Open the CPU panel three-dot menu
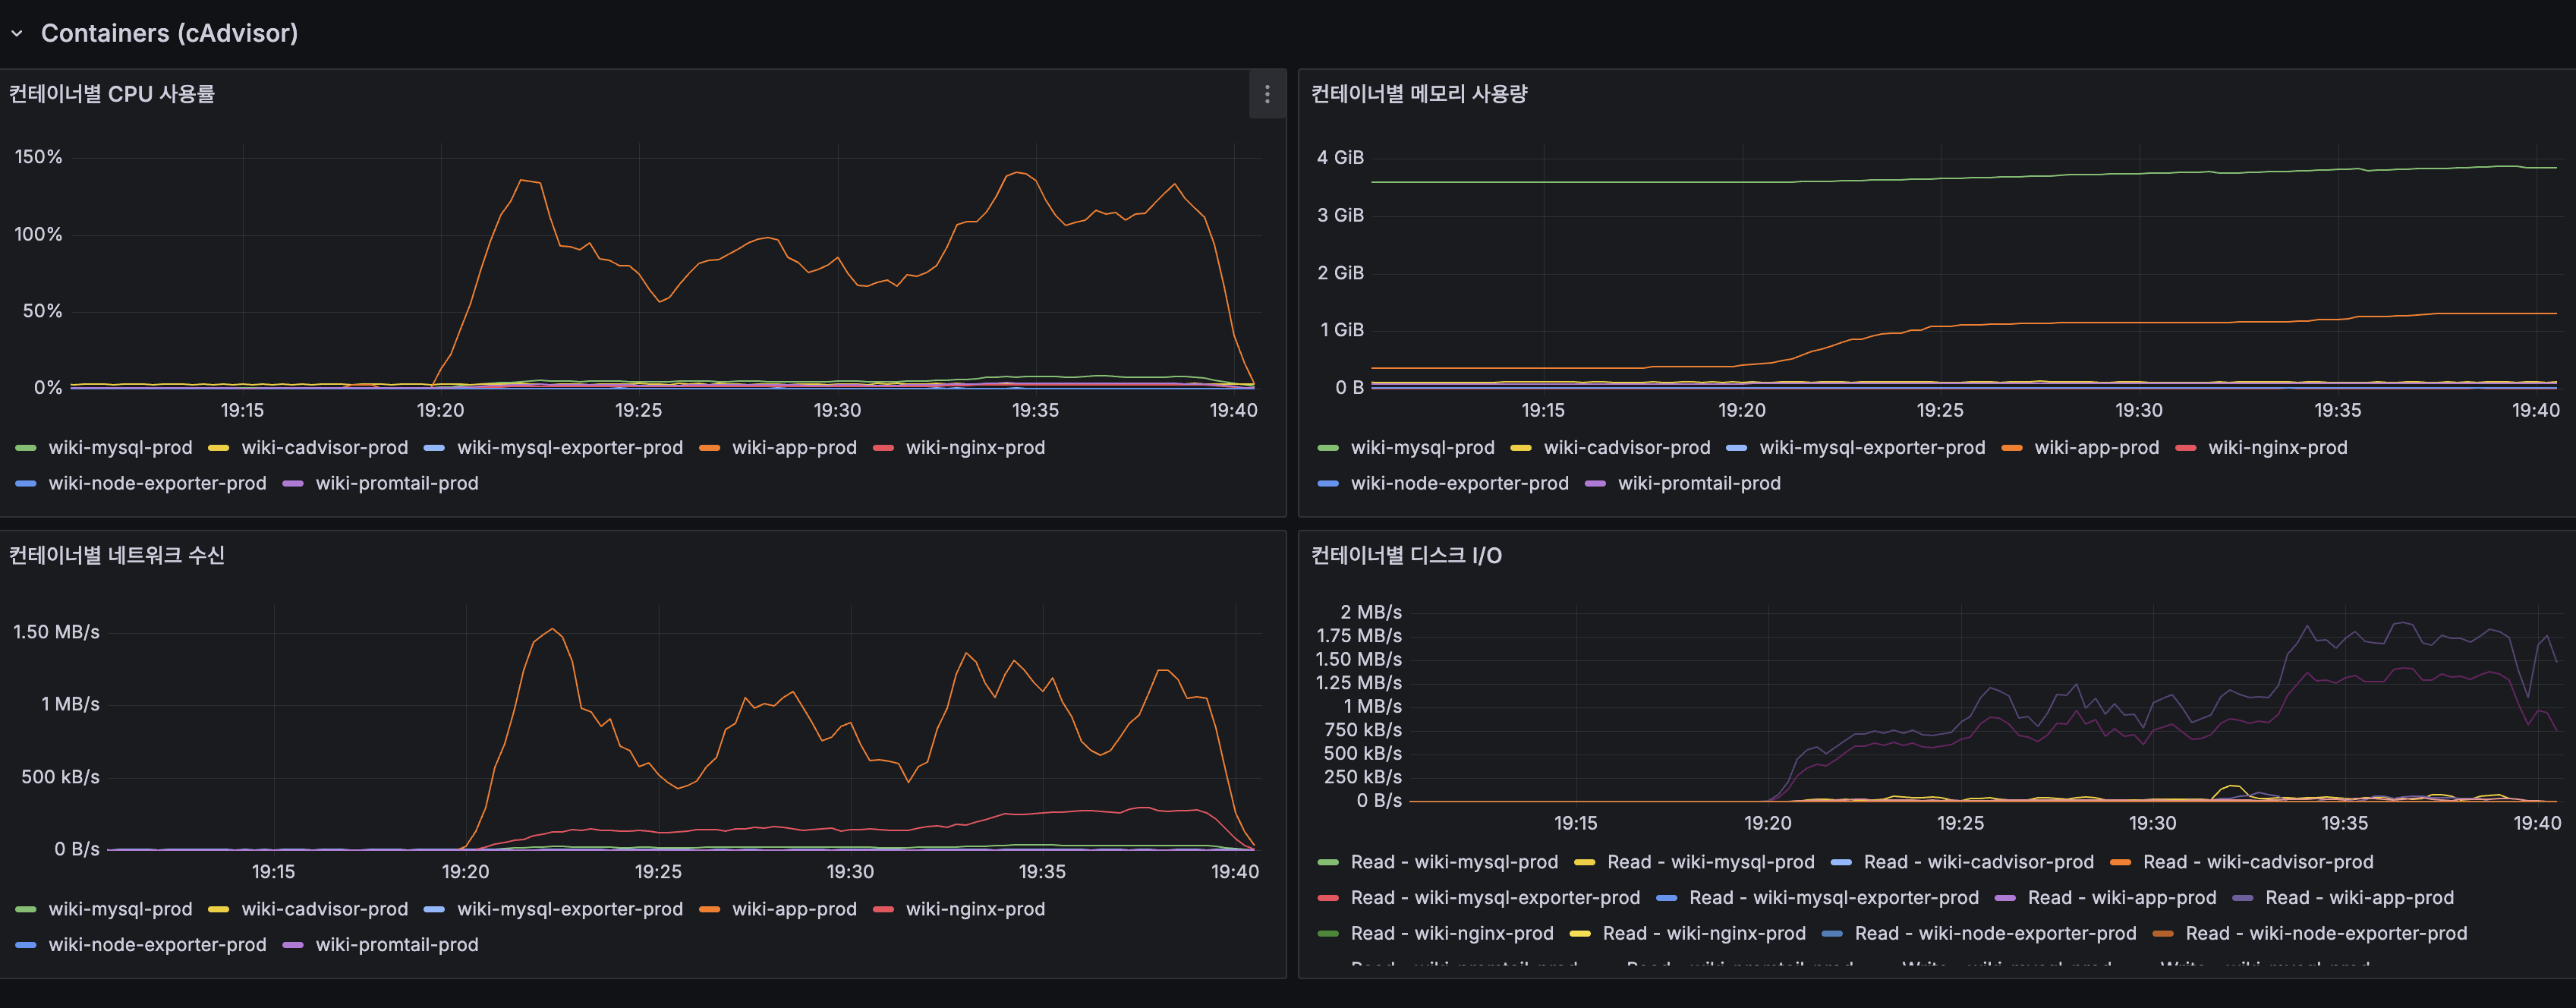This screenshot has width=2576, height=1008. [x=1267, y=94]
